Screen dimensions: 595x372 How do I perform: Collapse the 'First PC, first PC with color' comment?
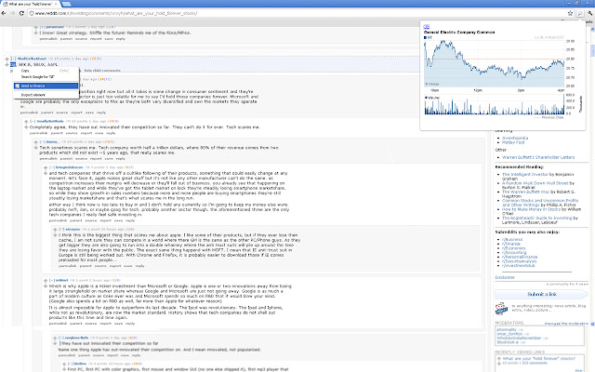click(x=71, y=364)
